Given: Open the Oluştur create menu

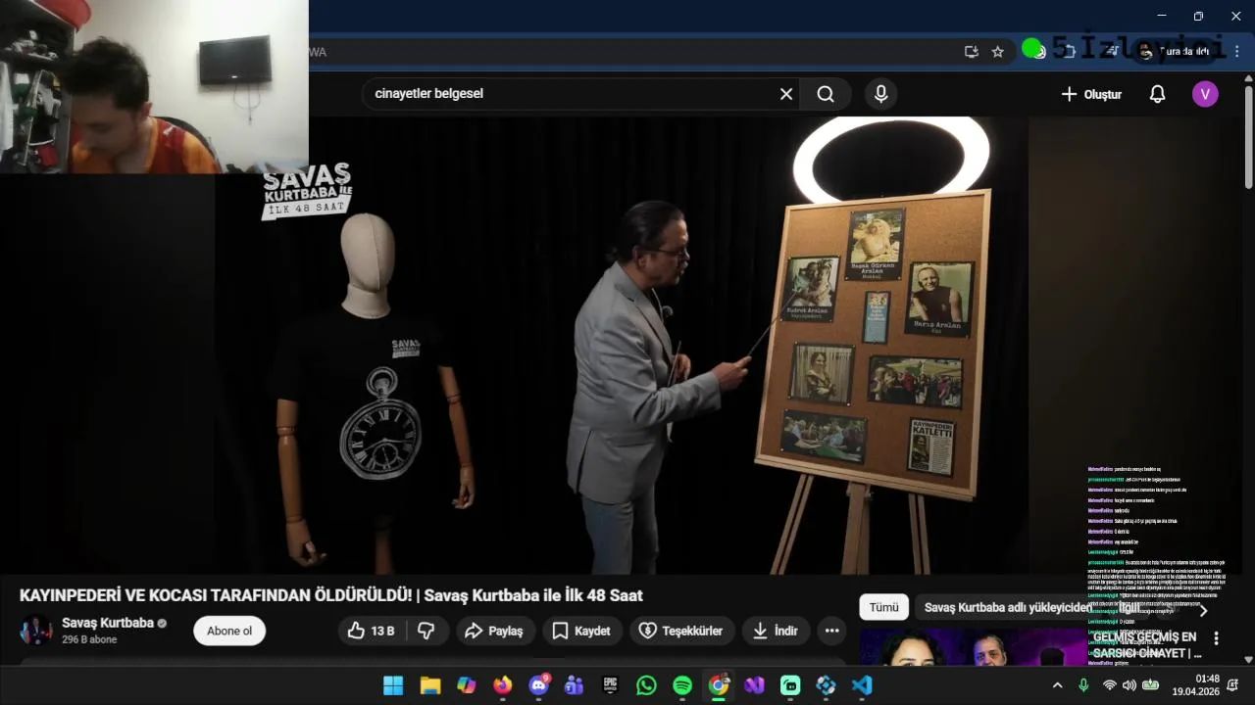Looking at the screenshot, I should 1091,94.
